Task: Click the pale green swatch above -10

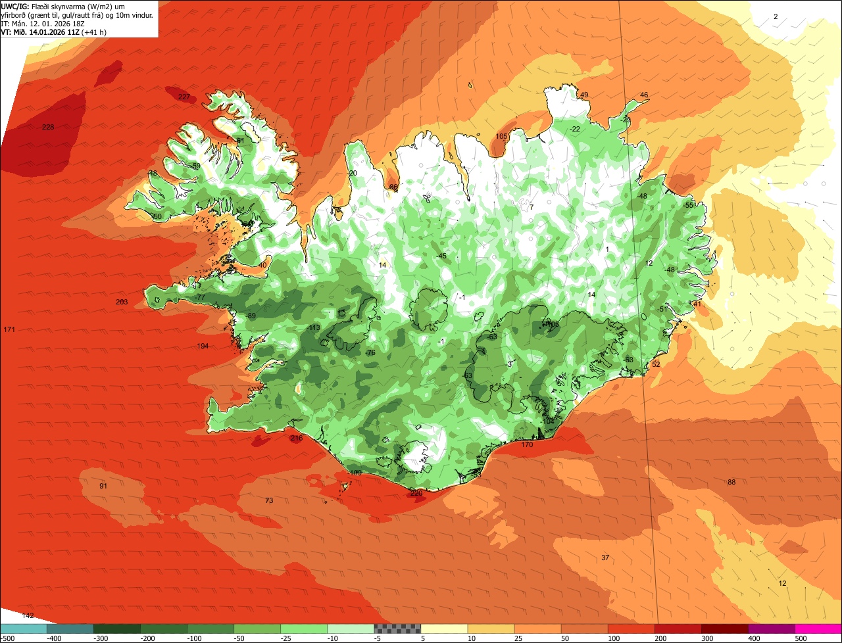Action: (x=350, y=629)
